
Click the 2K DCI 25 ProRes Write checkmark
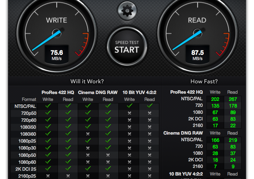tap(48, 169)
